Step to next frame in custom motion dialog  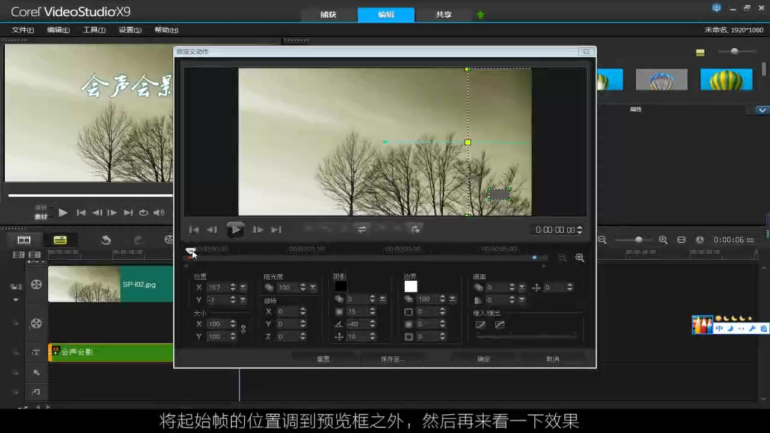point(258,229)
